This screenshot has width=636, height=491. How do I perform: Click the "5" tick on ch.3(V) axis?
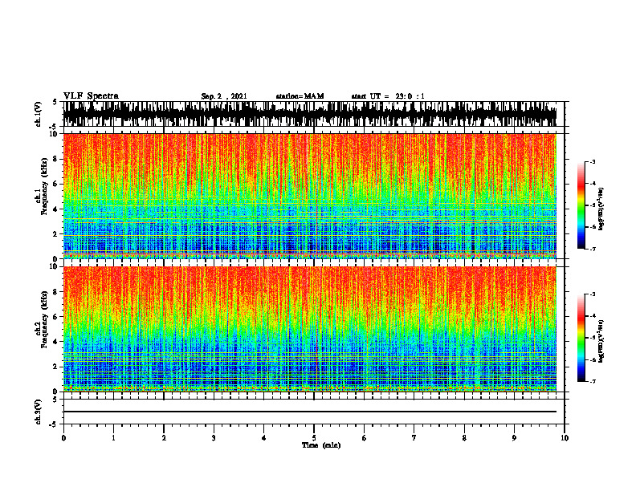(55, 400)
